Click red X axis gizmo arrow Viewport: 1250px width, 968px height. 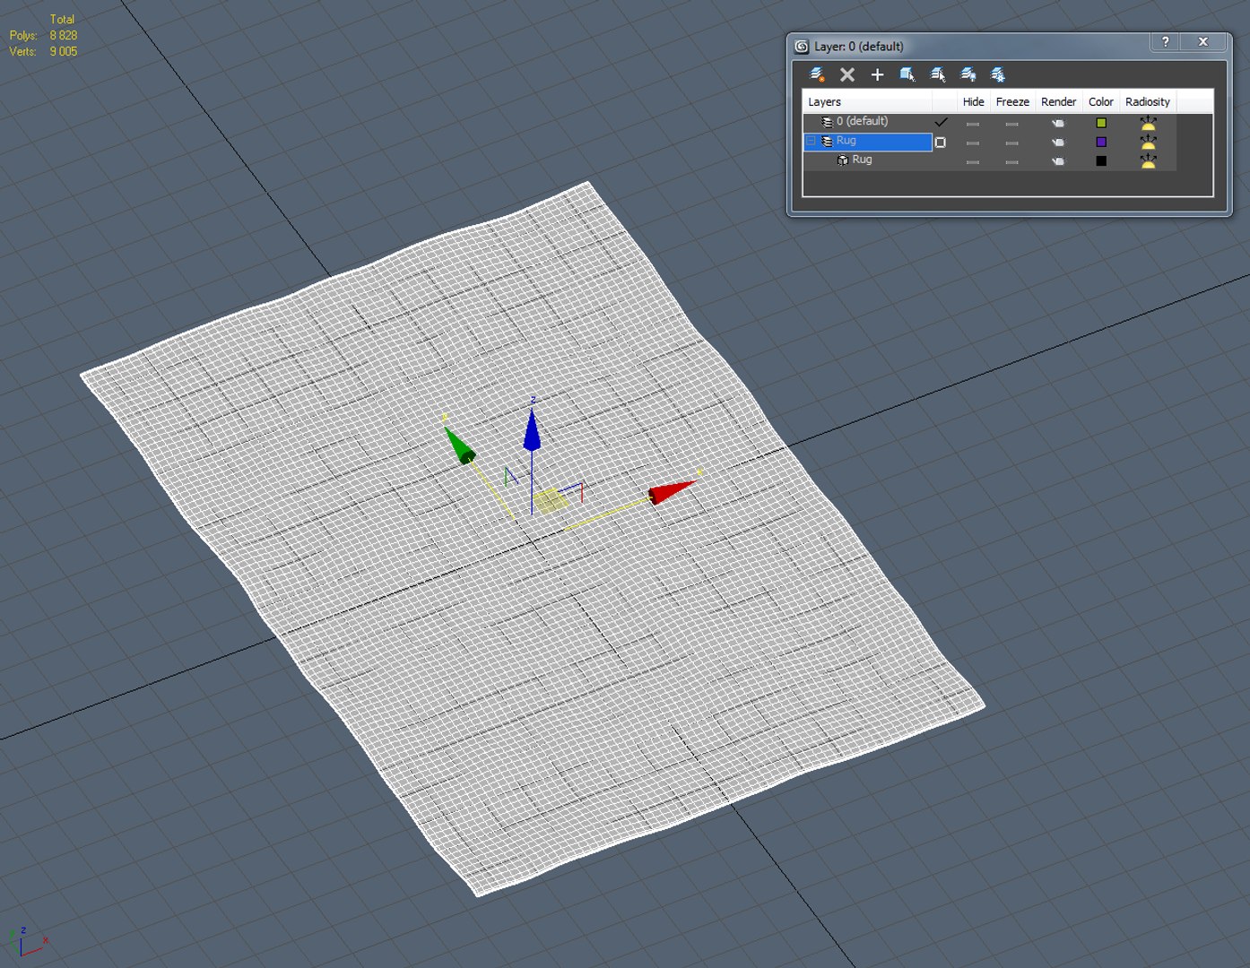[672, 492]
